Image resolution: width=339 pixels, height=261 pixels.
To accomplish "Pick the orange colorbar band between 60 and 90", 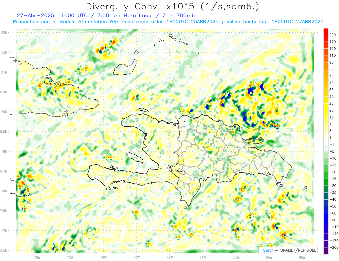I will 326,66.
